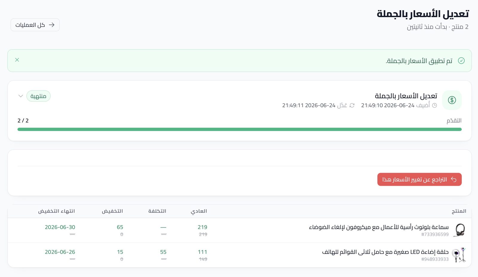Click التخفيض column header
This screenshot has height=277, width=478.
[112, 211]
